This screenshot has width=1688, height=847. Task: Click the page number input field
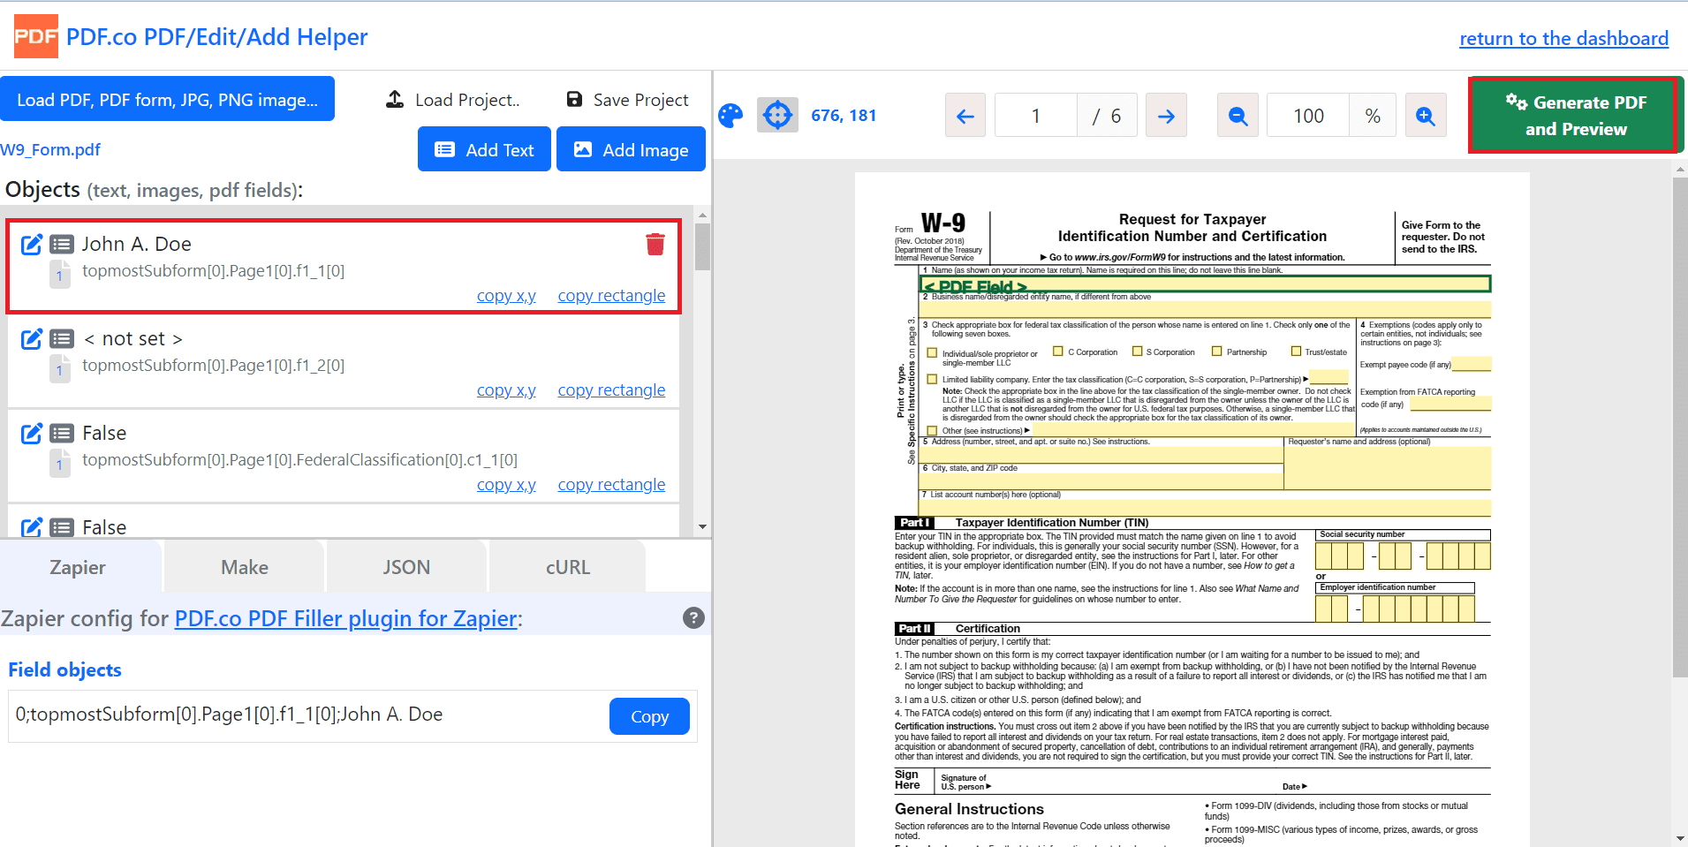(x=1035, y=116)
